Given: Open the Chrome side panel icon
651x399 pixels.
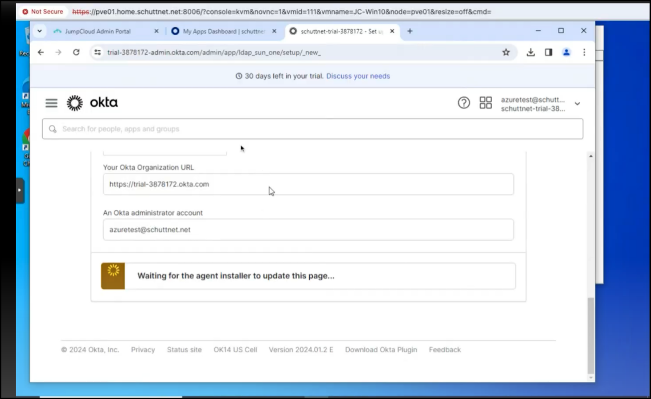Looking at the screenshot, I should point(548,52).
